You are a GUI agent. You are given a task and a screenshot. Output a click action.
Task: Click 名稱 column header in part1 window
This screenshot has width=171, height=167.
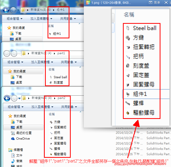(51, 69)
